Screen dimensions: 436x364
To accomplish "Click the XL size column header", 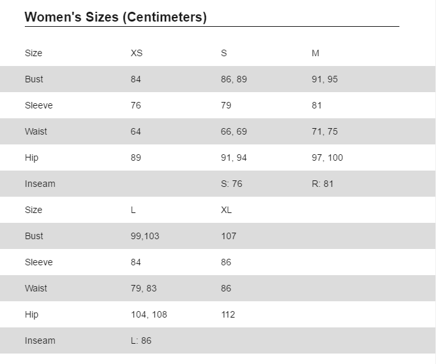I will point(226,210).
